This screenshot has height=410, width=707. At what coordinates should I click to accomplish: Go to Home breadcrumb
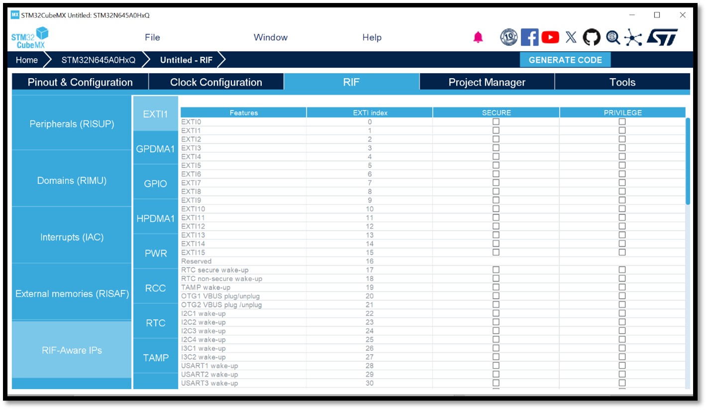27,60
